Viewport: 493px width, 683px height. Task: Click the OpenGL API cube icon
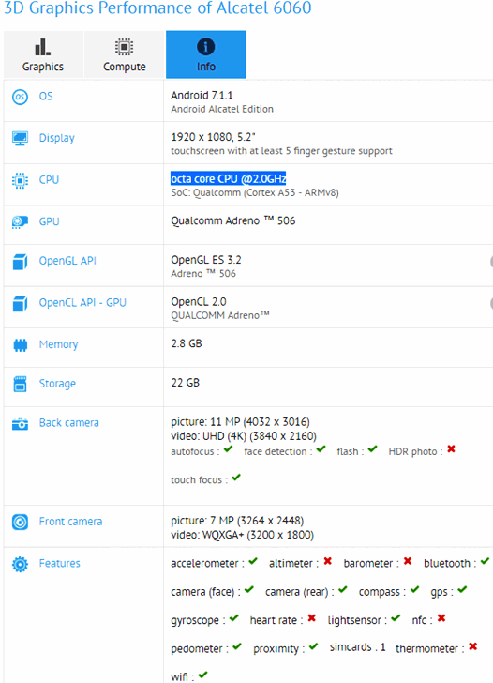coord(20,262)
